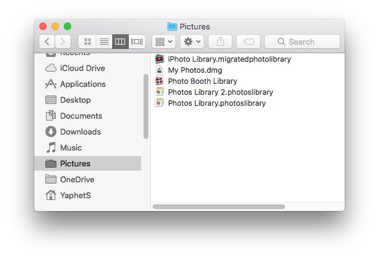
Task: Switch to Cover Flow view
Action: [137, 42]
